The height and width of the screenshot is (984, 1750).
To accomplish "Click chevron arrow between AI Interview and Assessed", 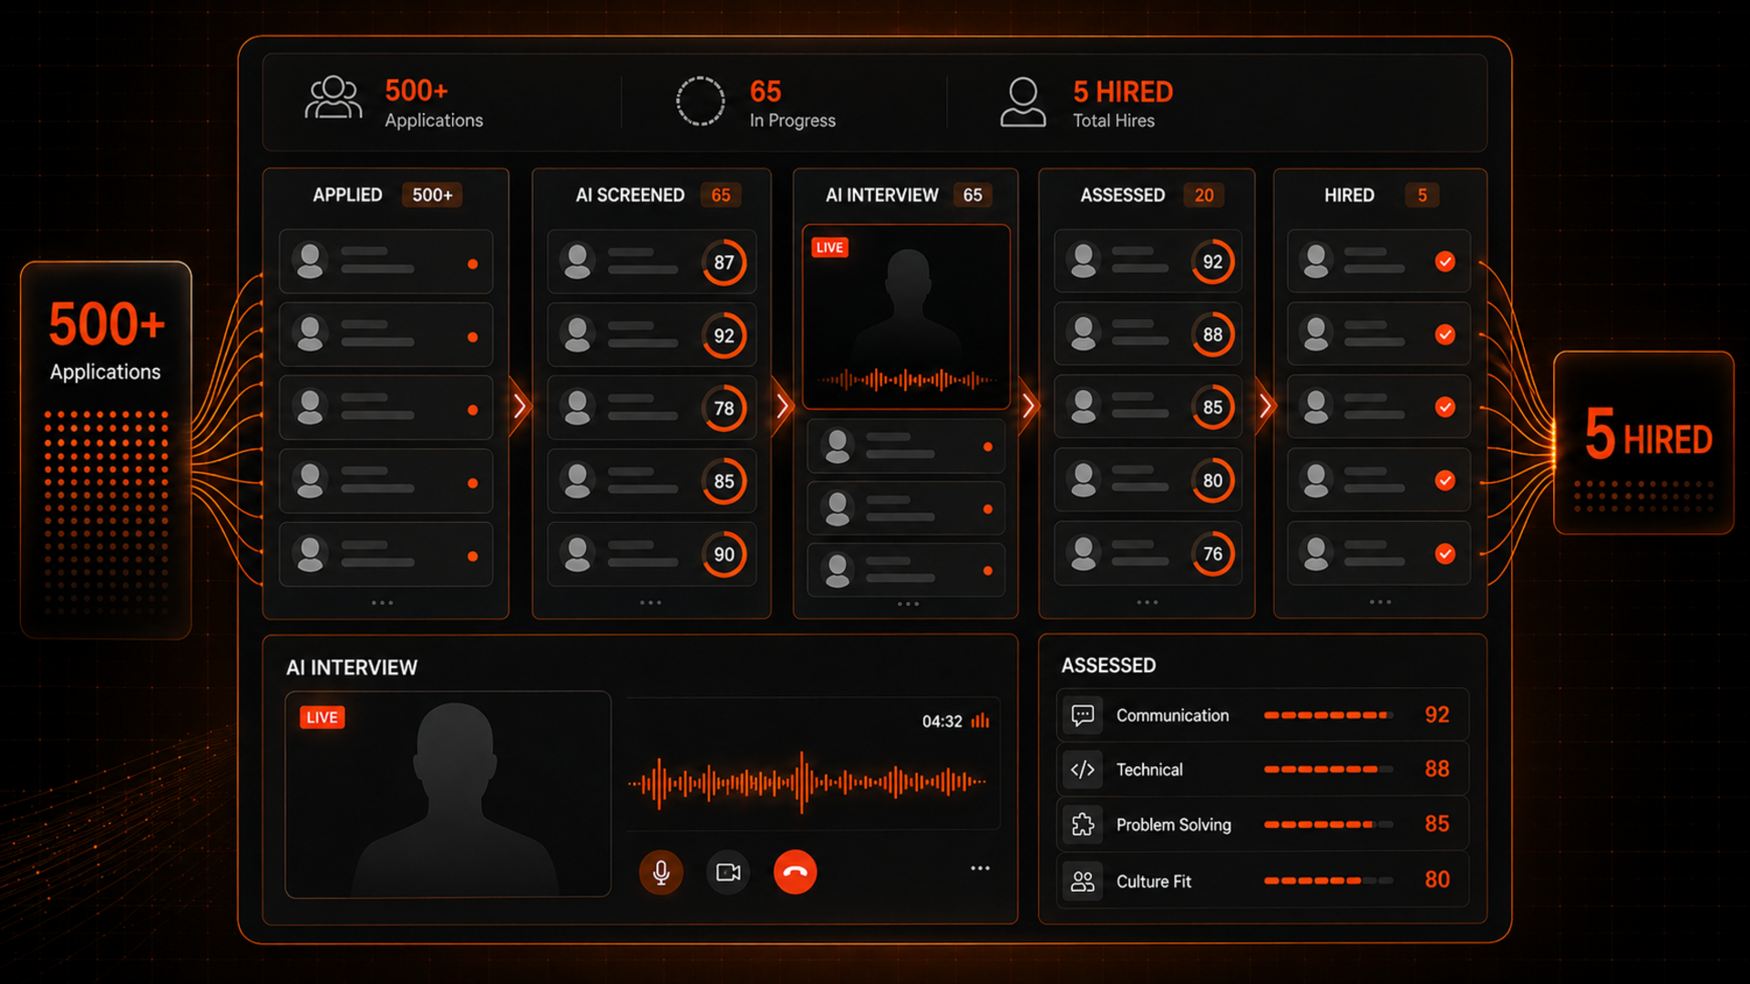I will 1028,405.
